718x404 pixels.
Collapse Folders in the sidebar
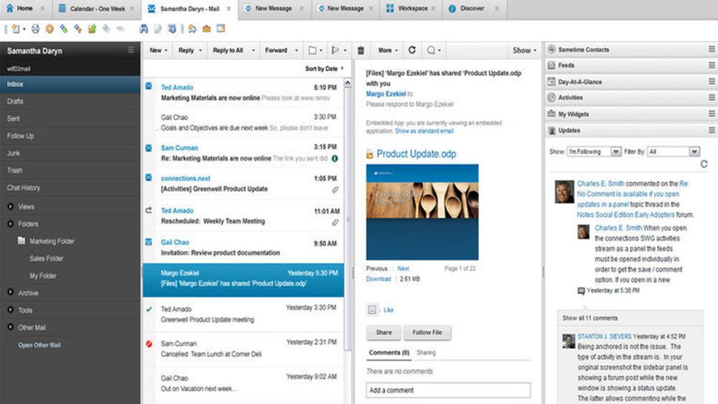click(x=10, y=224)
